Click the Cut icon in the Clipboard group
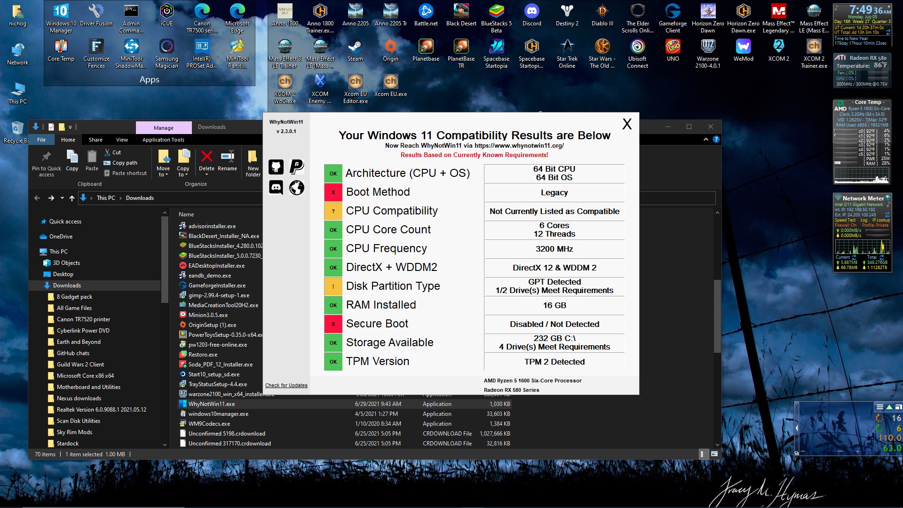Viewport: 903px width, 508px height. click(x=113, y=152)
